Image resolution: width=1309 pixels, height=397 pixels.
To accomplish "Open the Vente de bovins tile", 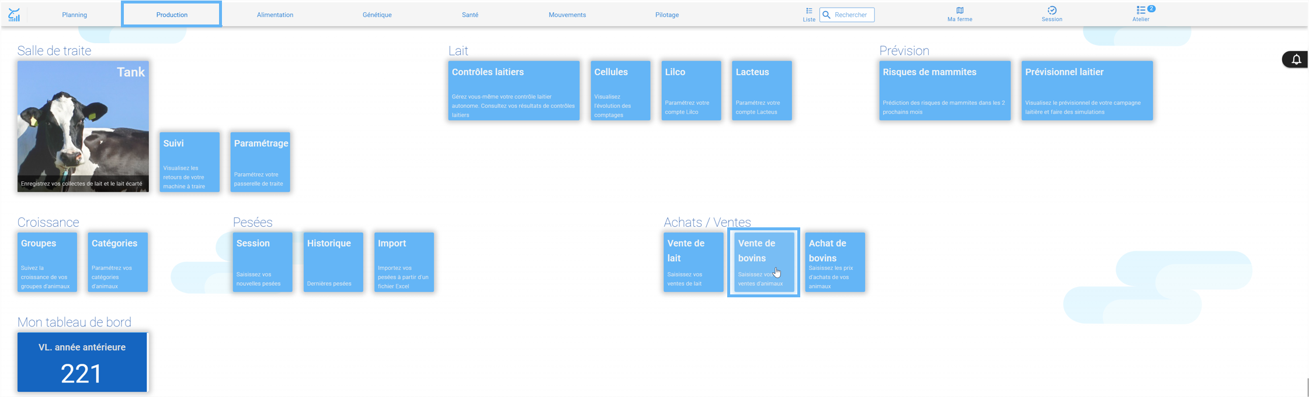I will pos(764,262).
